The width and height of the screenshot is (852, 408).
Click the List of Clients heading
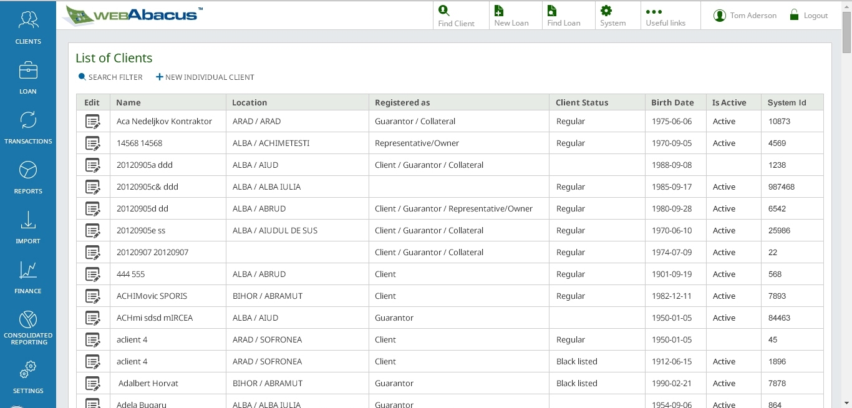pyautogui.click(x=114, y=58)
